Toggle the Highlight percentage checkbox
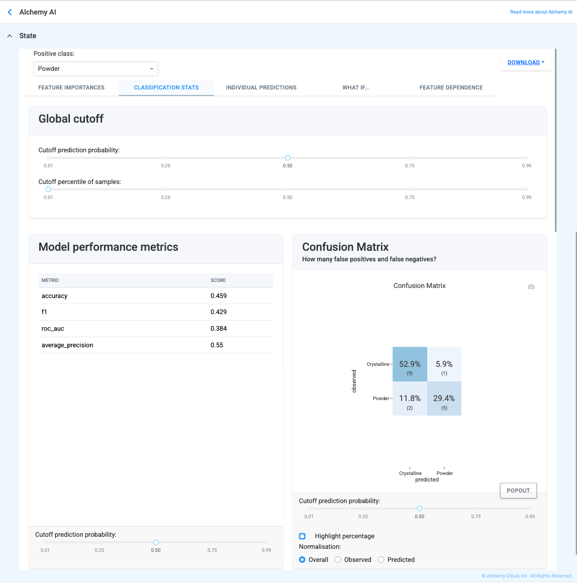The width and height of the screenshot is (577, 584). coord(302,536)
